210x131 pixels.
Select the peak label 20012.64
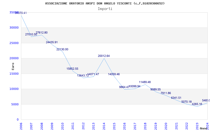(104, 56)
